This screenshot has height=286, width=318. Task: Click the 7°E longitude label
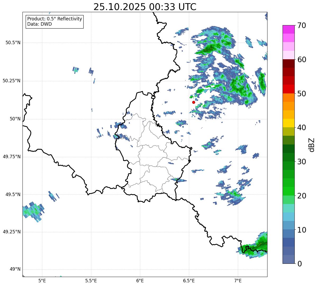tap(238, 280)
